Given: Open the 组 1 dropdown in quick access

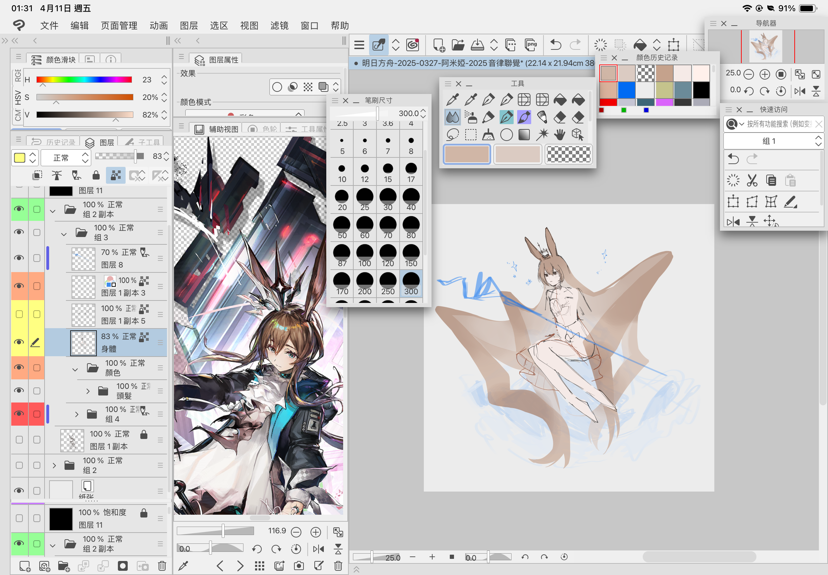Looking at the screenshot, I should pyautogui.click(x=773, y=141).
